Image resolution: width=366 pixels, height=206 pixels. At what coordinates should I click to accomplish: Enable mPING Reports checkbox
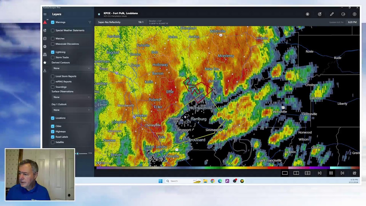[53, 82]
